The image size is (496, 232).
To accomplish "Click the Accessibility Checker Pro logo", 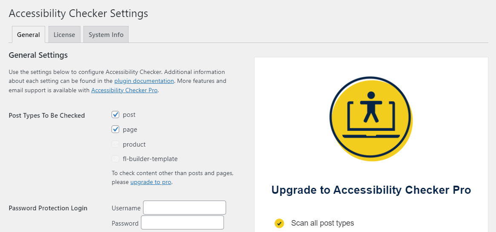I will coord(371,119).
